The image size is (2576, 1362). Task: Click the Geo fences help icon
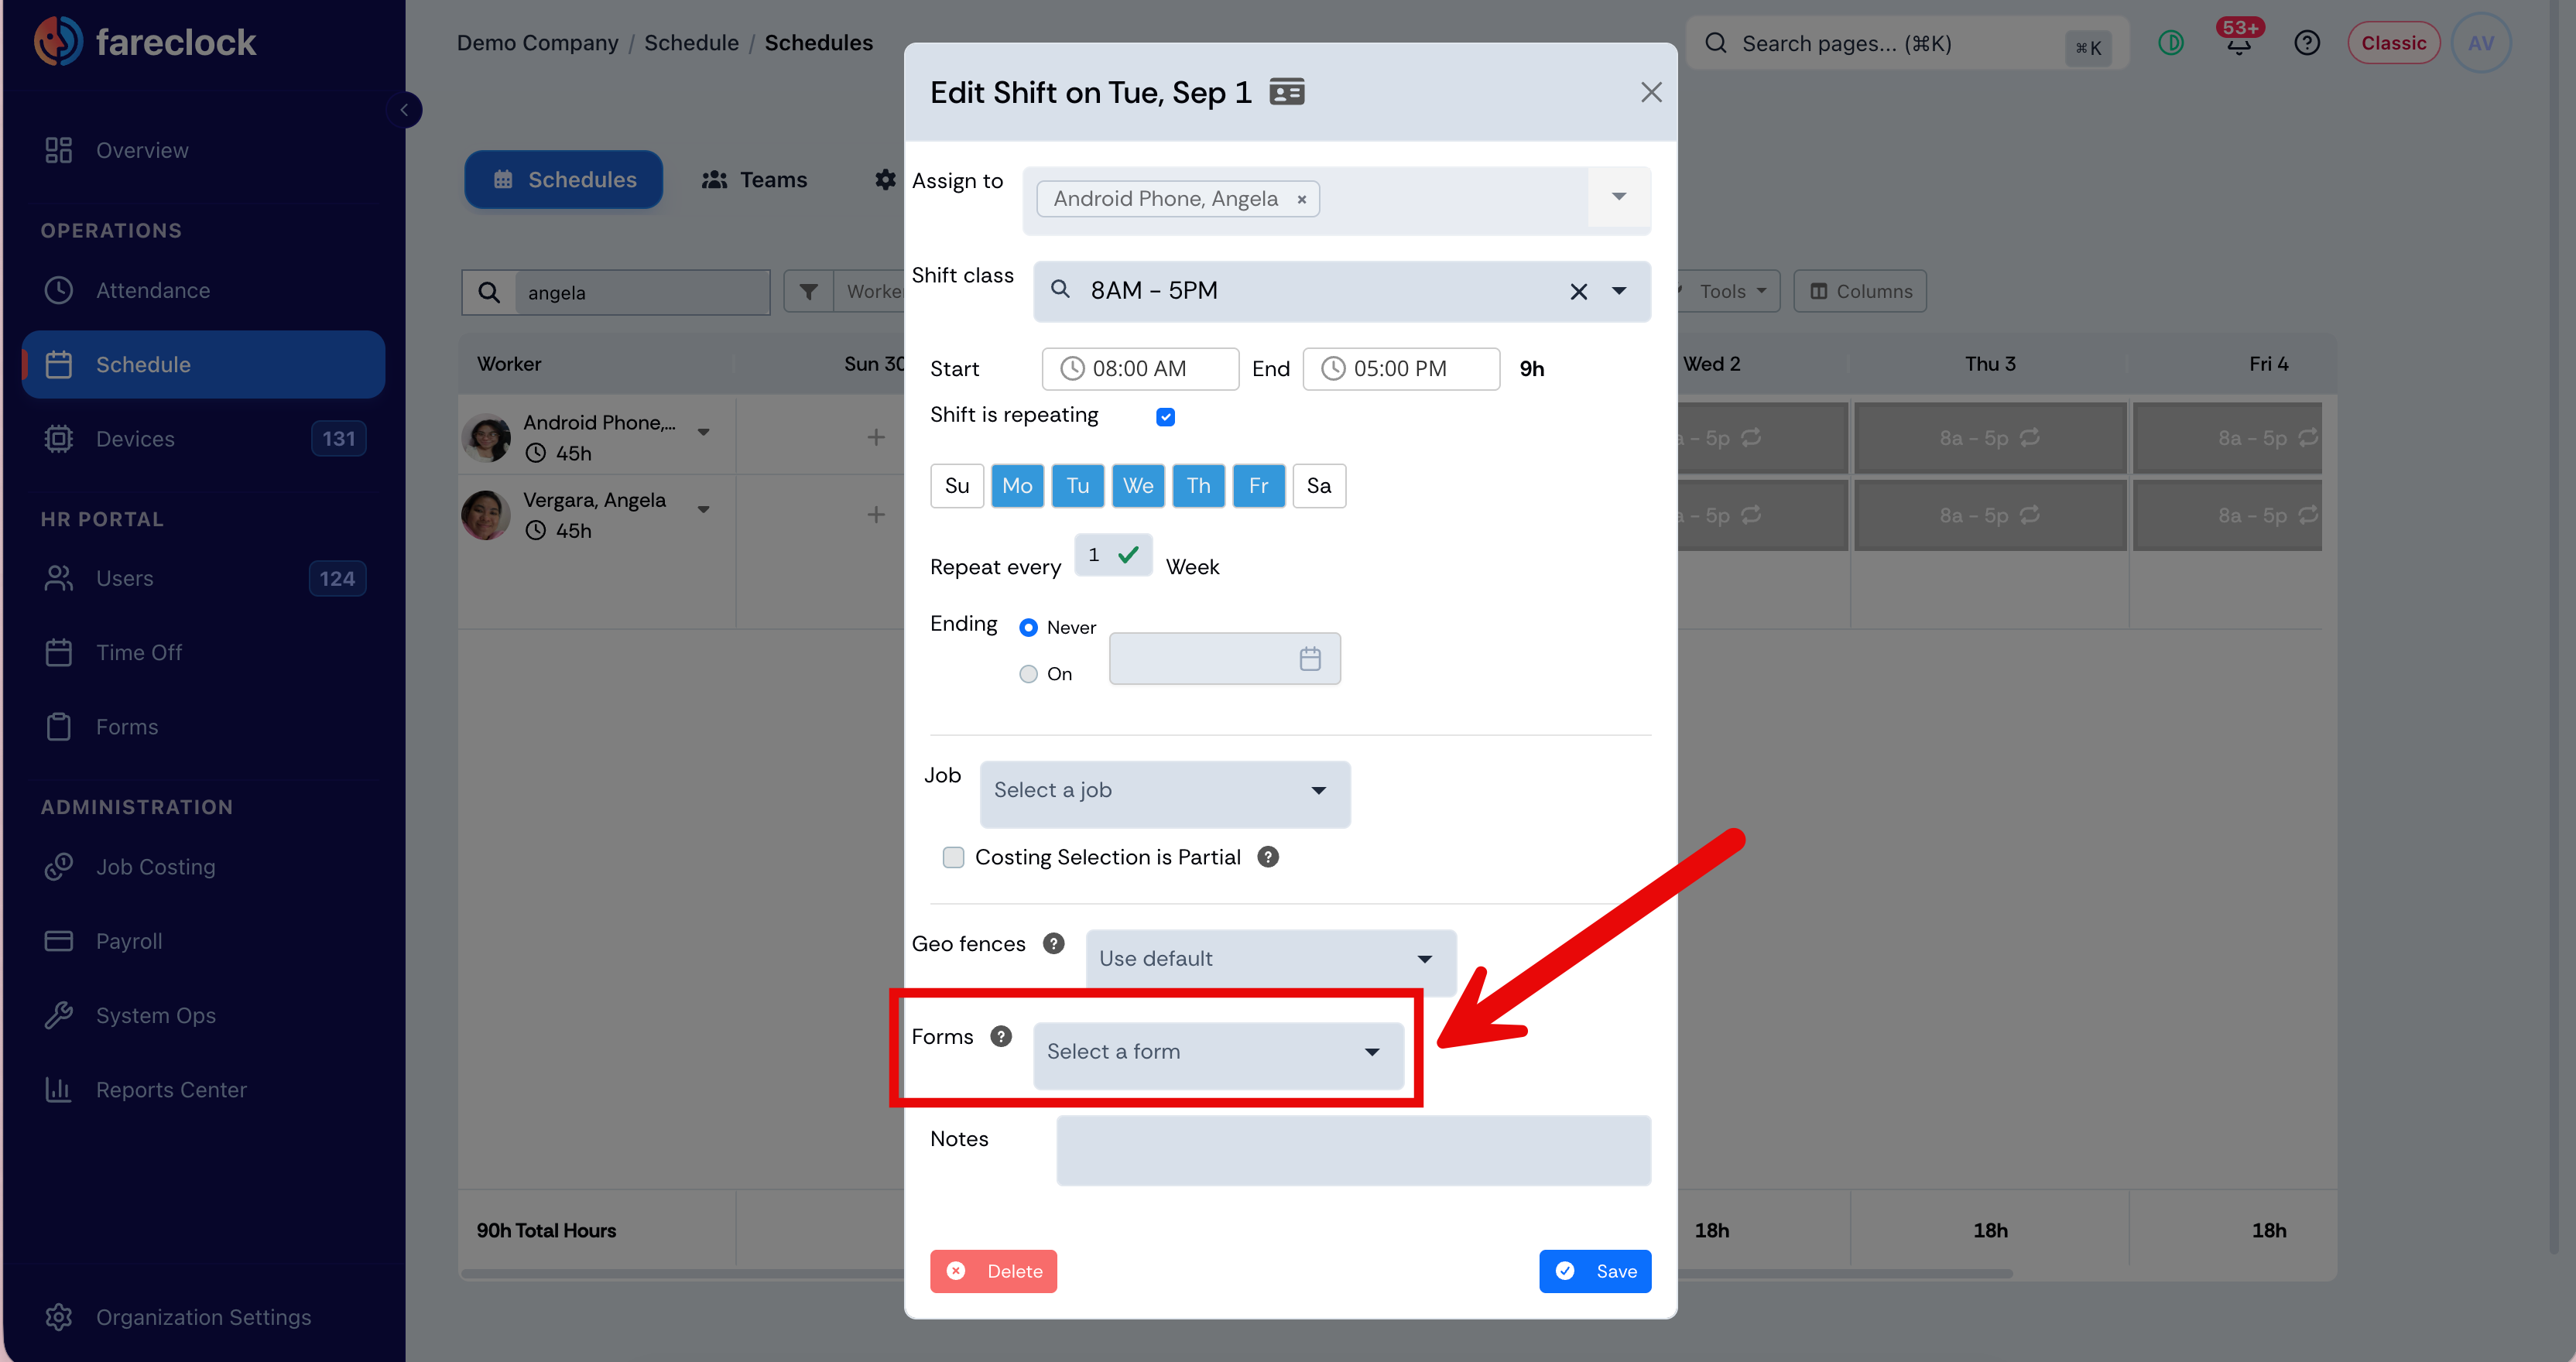[x=1053, y=943]
